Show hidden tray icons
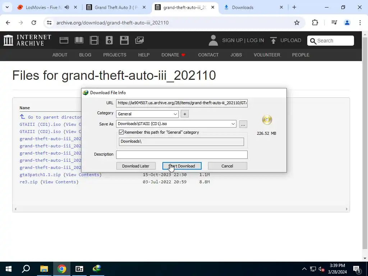 click(304, 269)
